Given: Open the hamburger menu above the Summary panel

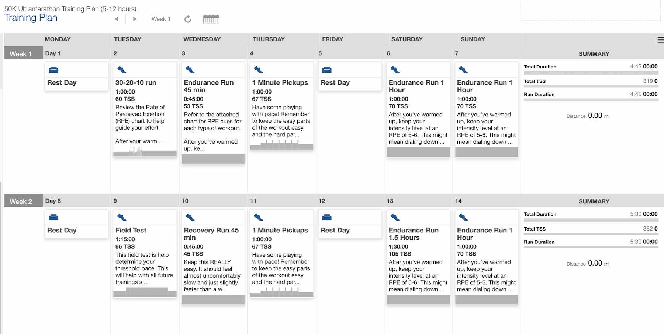Looking at the screenshot, I should [660, 40].
